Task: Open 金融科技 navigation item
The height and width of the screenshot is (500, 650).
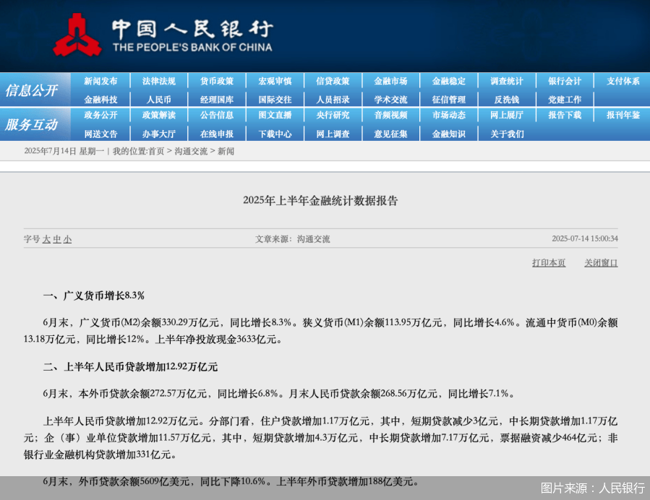Action: tap(101, 100)
